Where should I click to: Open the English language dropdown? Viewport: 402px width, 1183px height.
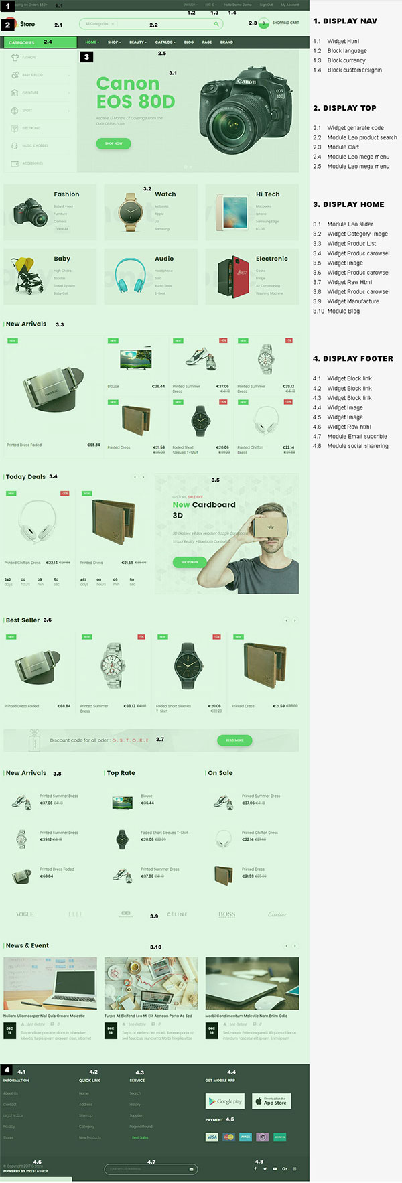(190, 5)
